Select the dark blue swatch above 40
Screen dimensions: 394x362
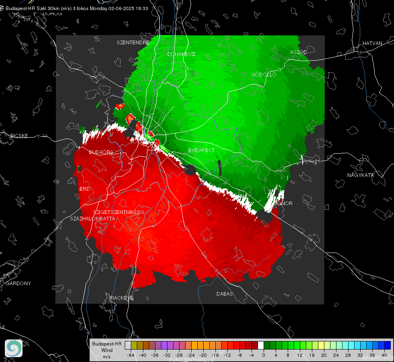point(388,346)
